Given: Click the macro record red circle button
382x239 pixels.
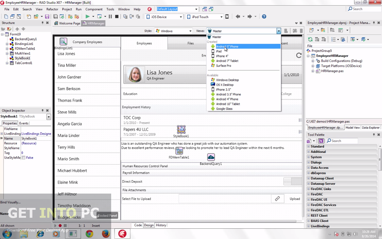Looking at the screenshot, I should point(60,226).
